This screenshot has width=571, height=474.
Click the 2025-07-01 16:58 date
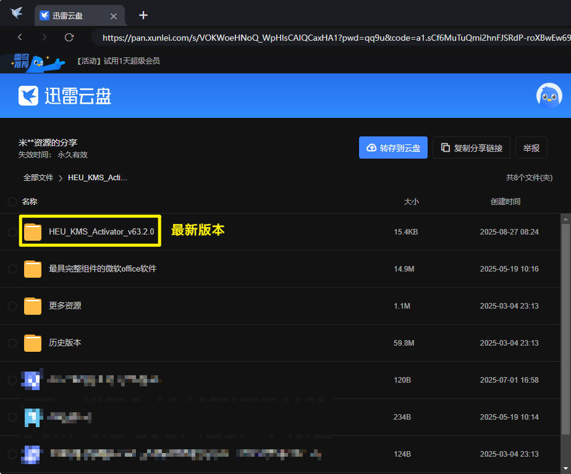[x=509, y=380]
